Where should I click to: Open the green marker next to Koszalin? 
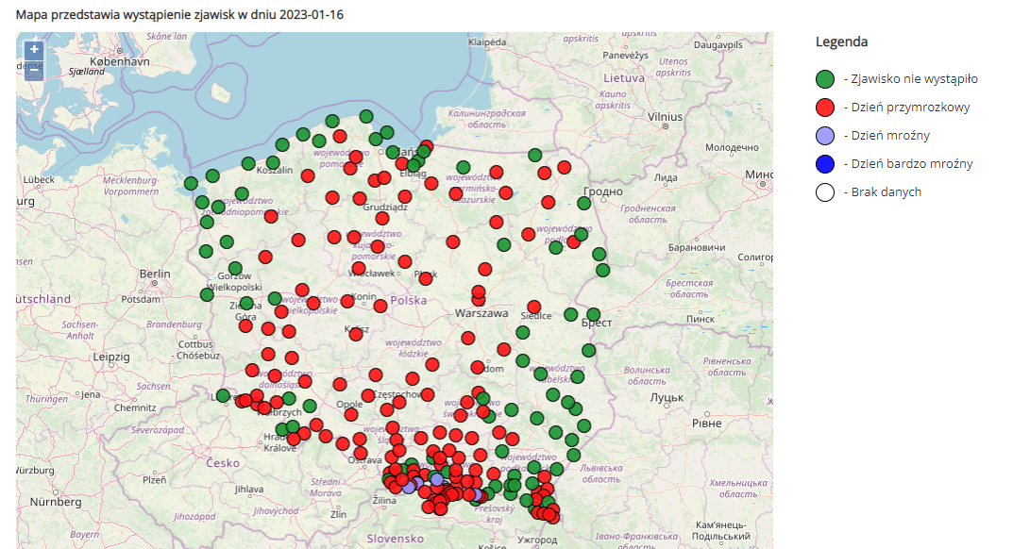pyautogui.click(x=273, y=163)
